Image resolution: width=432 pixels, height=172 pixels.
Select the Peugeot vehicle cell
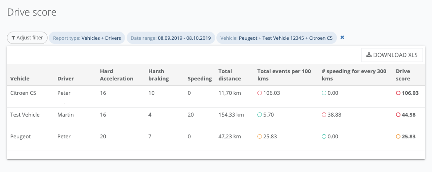tap(20, 136)
